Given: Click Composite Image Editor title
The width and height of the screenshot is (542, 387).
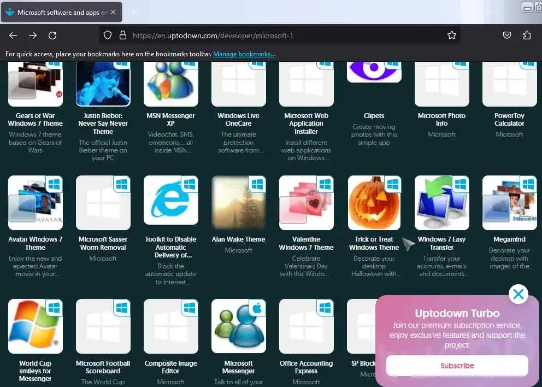Looking at the screenshot, I should pyautogui.click(x=171, y=367).
